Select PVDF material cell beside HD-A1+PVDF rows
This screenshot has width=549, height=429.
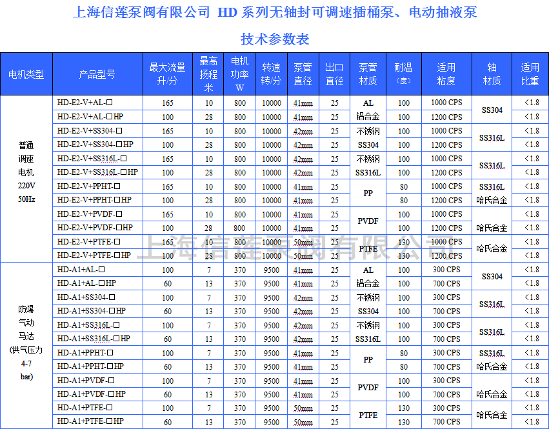(368, 387)
